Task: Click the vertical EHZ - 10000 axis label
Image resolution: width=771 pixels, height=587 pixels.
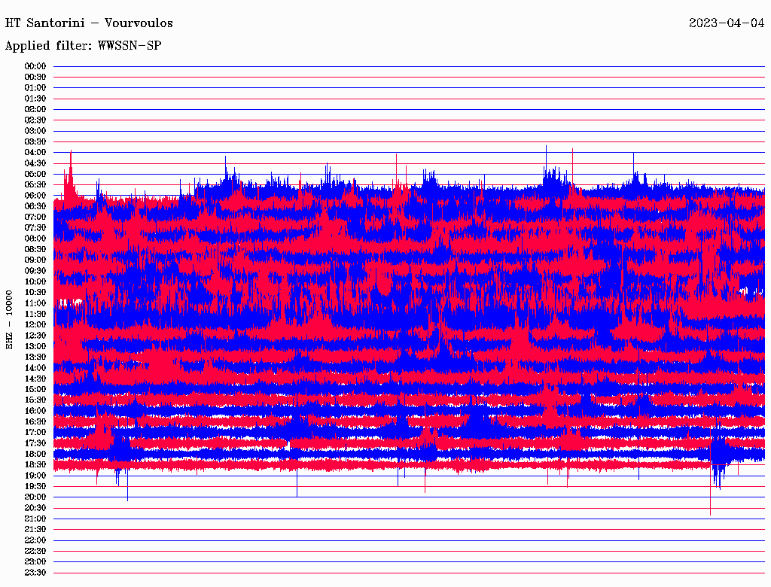Action: [10, 319]
